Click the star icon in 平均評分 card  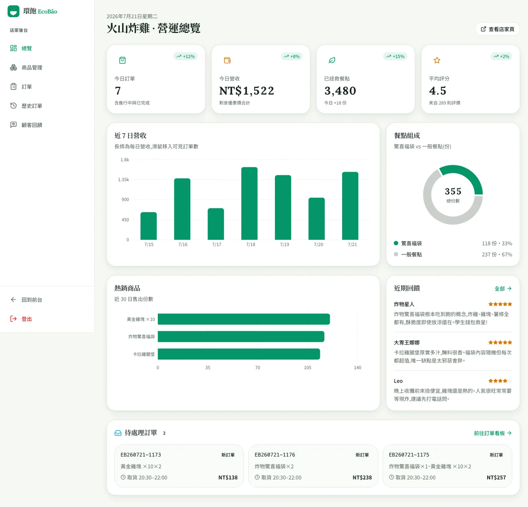coord(437,60)
